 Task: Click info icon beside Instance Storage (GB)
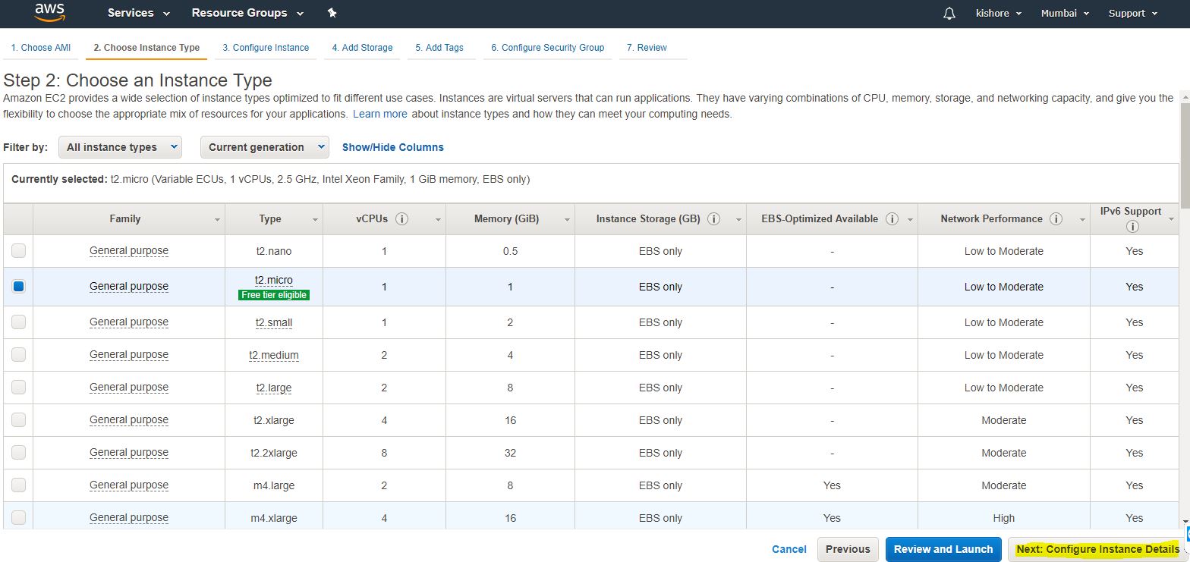pyautogui.click(x=713, y=219)
